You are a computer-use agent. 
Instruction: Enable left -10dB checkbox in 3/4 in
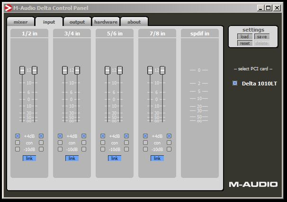pos(60,149)
